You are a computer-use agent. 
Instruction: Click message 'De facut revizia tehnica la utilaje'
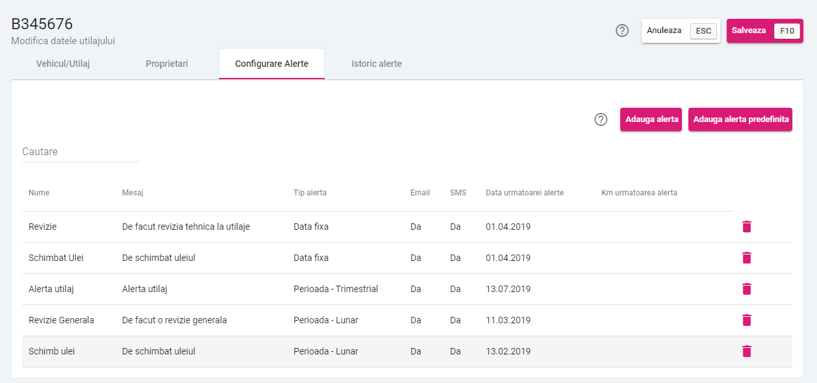[186, 227]
